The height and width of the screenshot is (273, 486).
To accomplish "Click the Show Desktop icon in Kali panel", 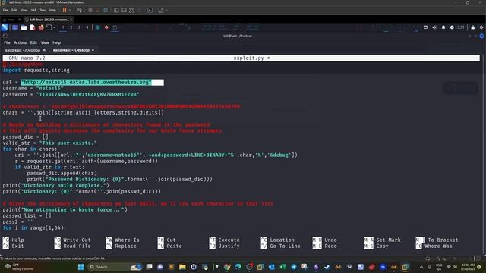I will tap(15, 27).
